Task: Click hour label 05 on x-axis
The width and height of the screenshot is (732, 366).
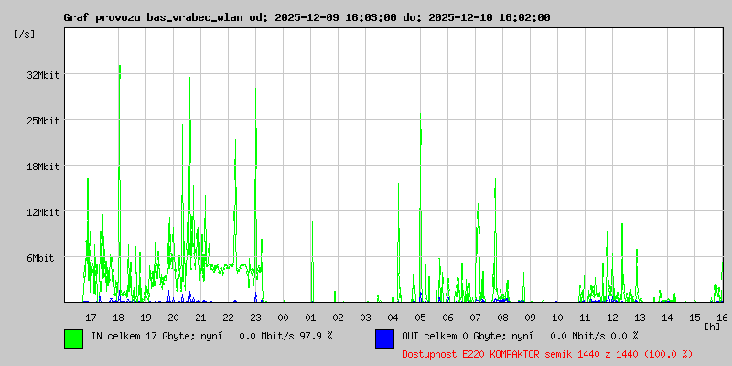Action: [420, 318]
